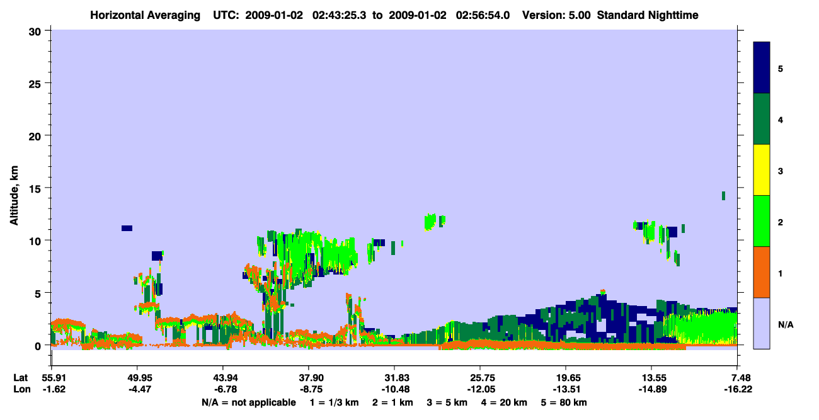
Task: Click the longitude value '-16.22'
Action: (x=737, y=389)
